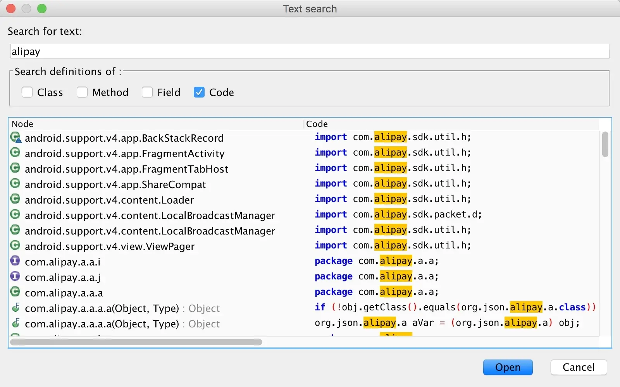Enable the Field search checkbox
The width and height of the screenshot is (620, 387).
click(x=147, y=92)
